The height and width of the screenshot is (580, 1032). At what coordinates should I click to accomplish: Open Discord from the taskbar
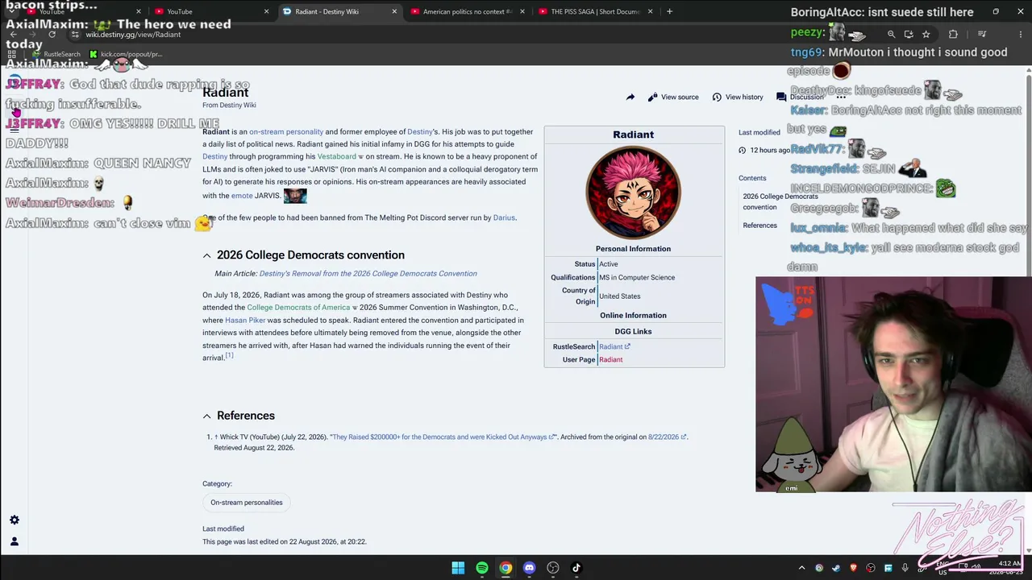click(529, 568)
